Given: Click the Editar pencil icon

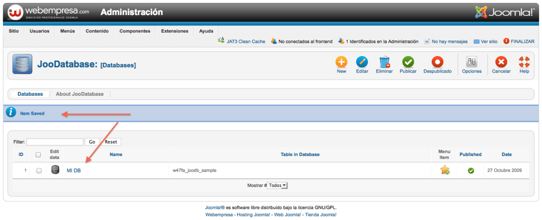Looking at the screenshot, I should point(362,62).
